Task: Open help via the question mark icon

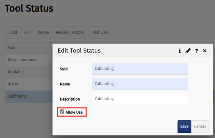Action: click(196, 51)
